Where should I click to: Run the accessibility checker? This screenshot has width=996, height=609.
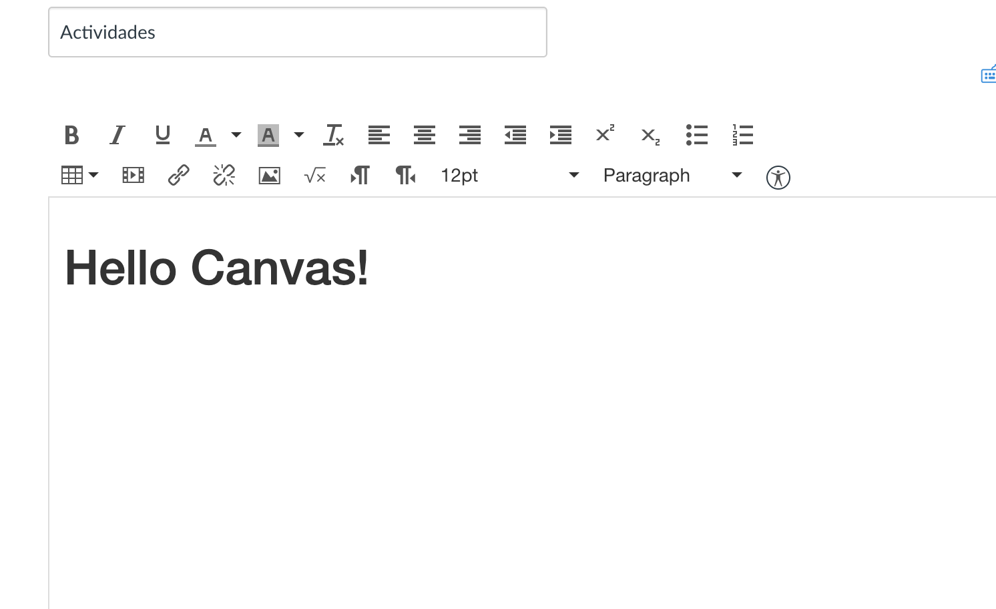(778, 177)
